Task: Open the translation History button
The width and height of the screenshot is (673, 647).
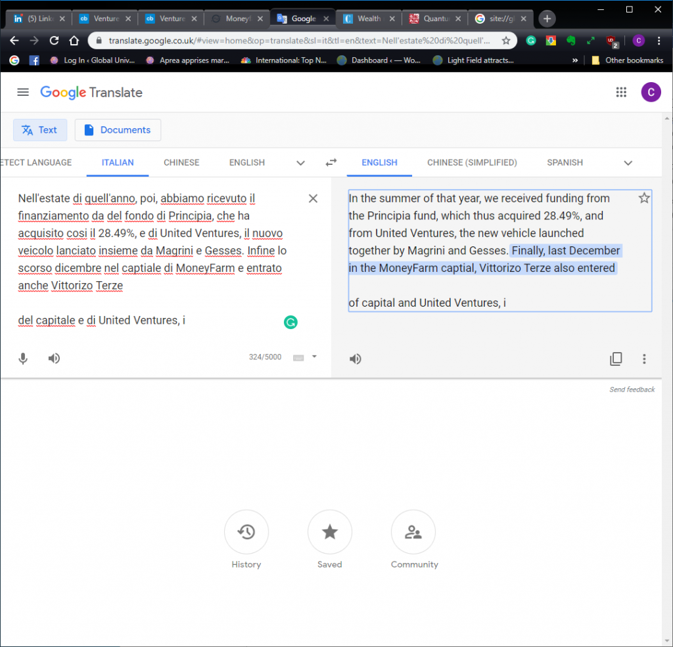Action: click(246, 532)
